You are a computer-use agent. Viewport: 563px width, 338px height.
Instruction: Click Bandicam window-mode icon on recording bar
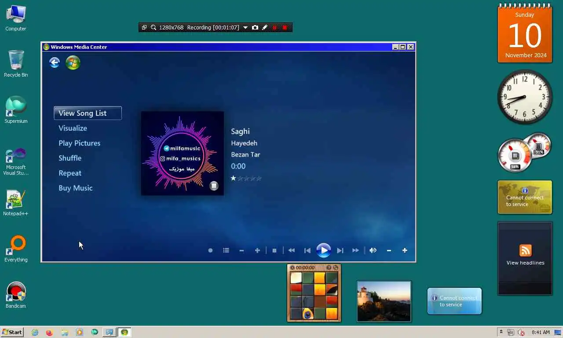144,27
